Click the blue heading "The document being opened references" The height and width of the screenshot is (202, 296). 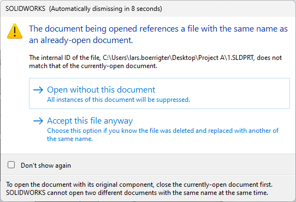click(x=158, y=29)
